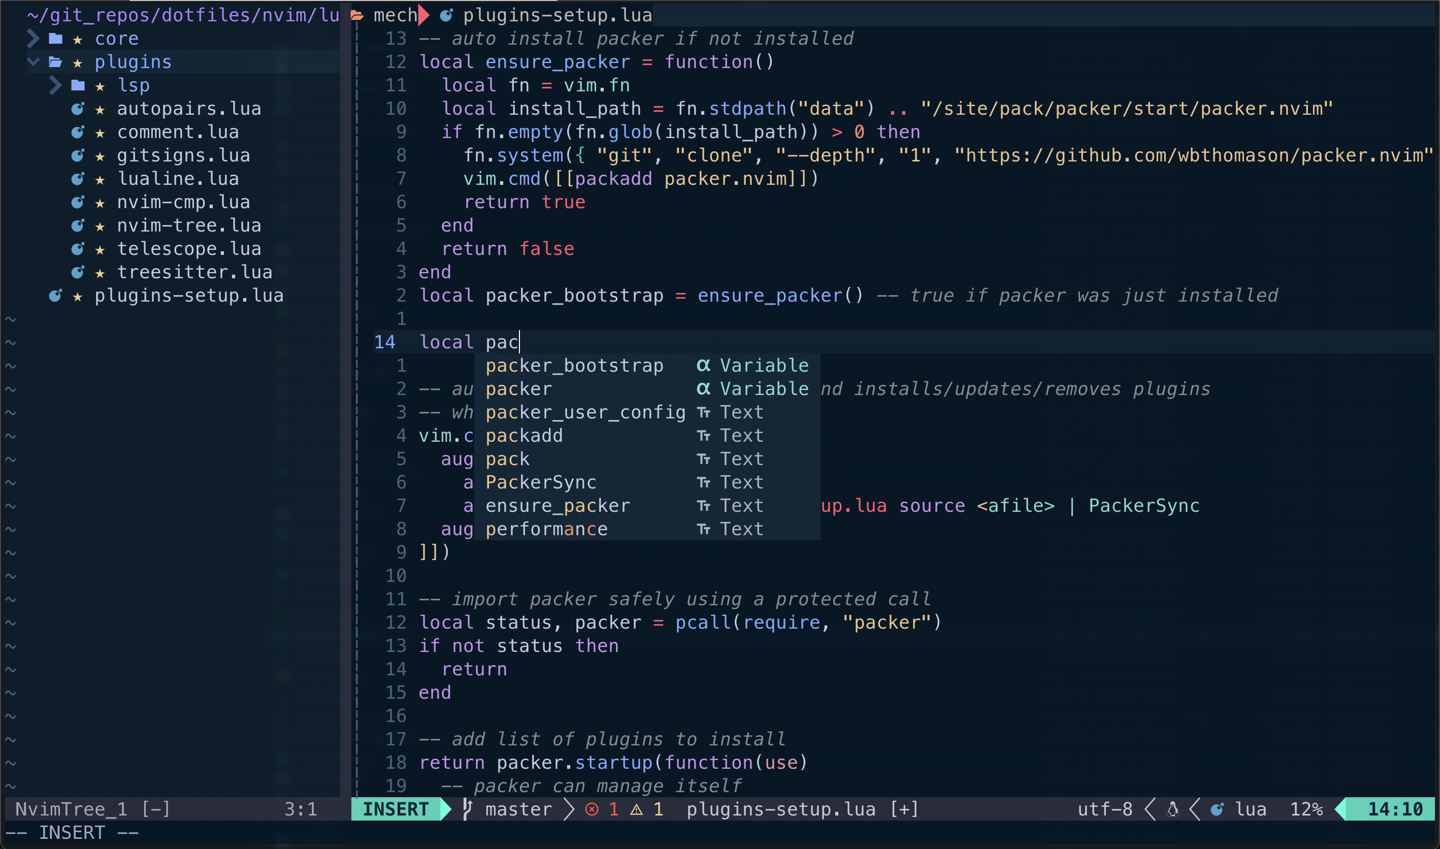The width and height of the screenshot is (1440, 849).
Task: Click the lua filetype label in statusline
Action: point(1251,809)
